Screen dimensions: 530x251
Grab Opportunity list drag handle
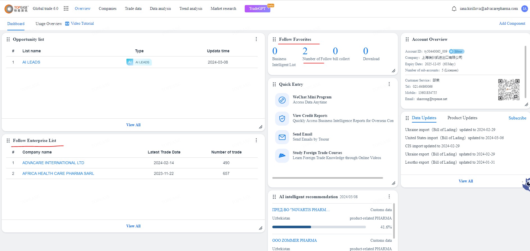click(x=8, y=39)
